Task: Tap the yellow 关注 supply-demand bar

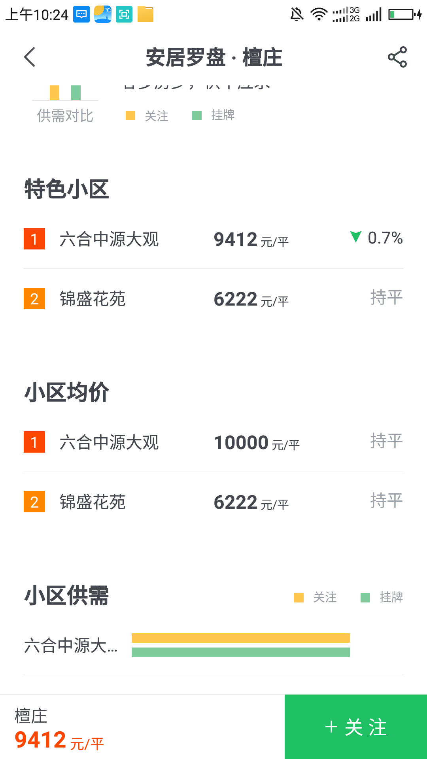Action: [x=240, y=638]
